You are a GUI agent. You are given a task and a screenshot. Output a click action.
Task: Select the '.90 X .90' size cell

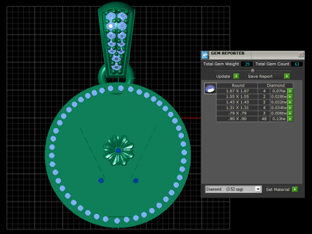237,119
